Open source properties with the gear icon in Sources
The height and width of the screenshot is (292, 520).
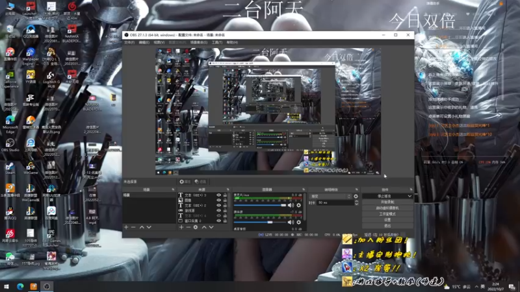pos(196,228)
